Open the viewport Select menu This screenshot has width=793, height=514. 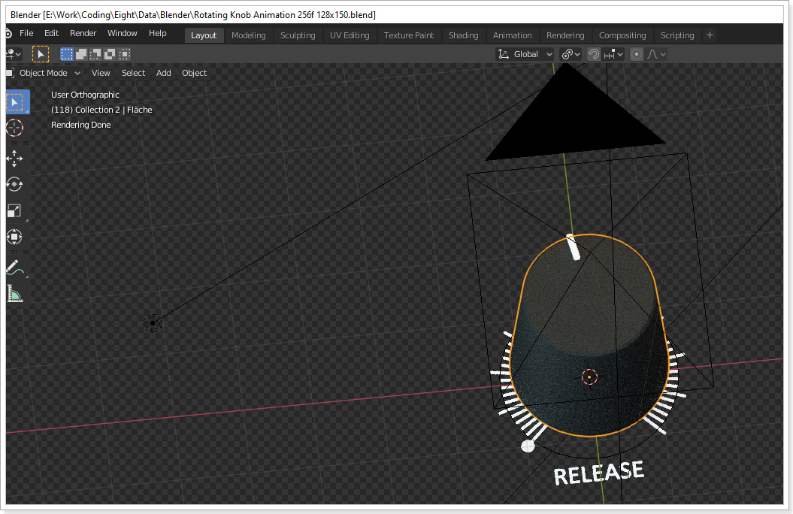(134, 73)
